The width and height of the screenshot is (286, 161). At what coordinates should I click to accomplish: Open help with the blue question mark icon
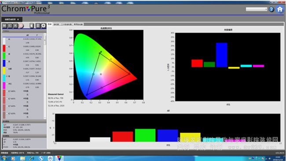271,9
